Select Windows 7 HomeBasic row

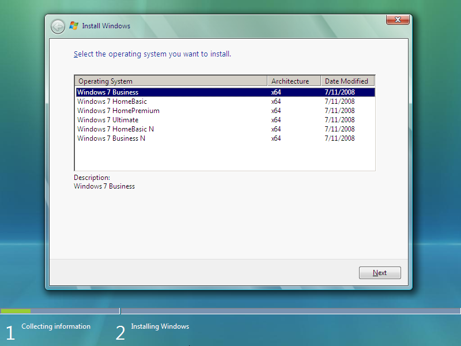(225, 101)
